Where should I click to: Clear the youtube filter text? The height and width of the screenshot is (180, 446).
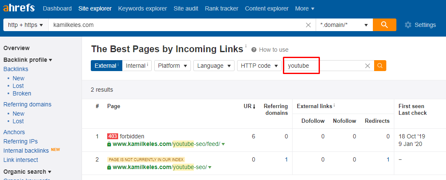coord(367,66)
